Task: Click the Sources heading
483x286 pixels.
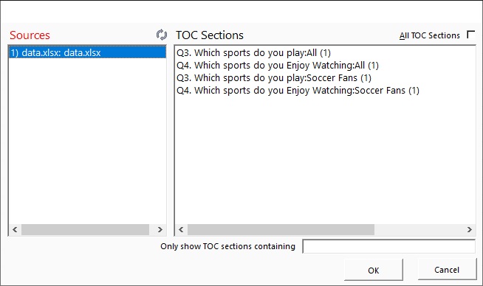Action: coord(30,35)
